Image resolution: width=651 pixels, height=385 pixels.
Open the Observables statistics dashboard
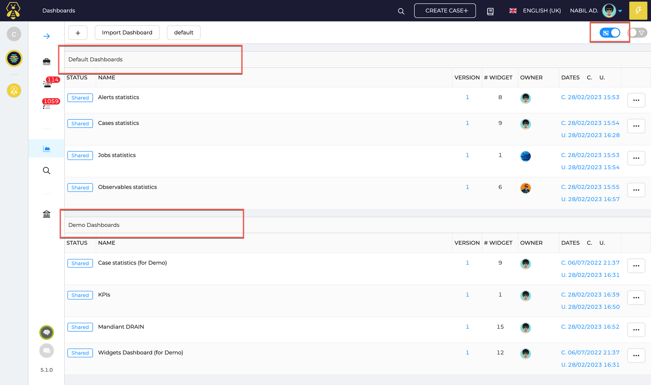coord(127,187)
